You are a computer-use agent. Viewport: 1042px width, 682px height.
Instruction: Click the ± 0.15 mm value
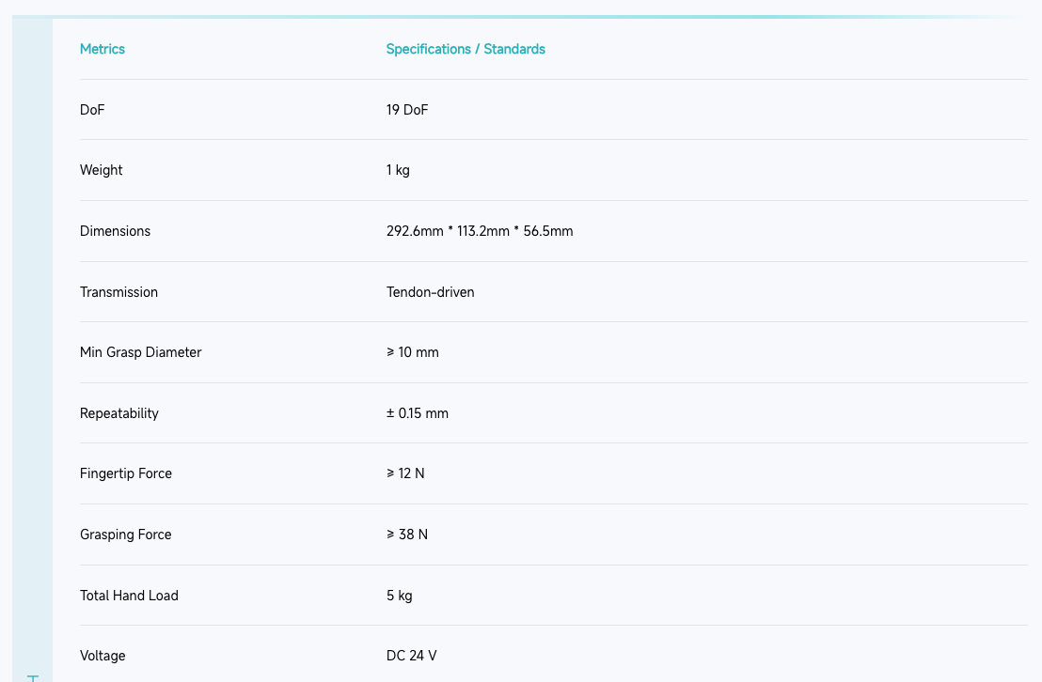click(x=418, y=413)
